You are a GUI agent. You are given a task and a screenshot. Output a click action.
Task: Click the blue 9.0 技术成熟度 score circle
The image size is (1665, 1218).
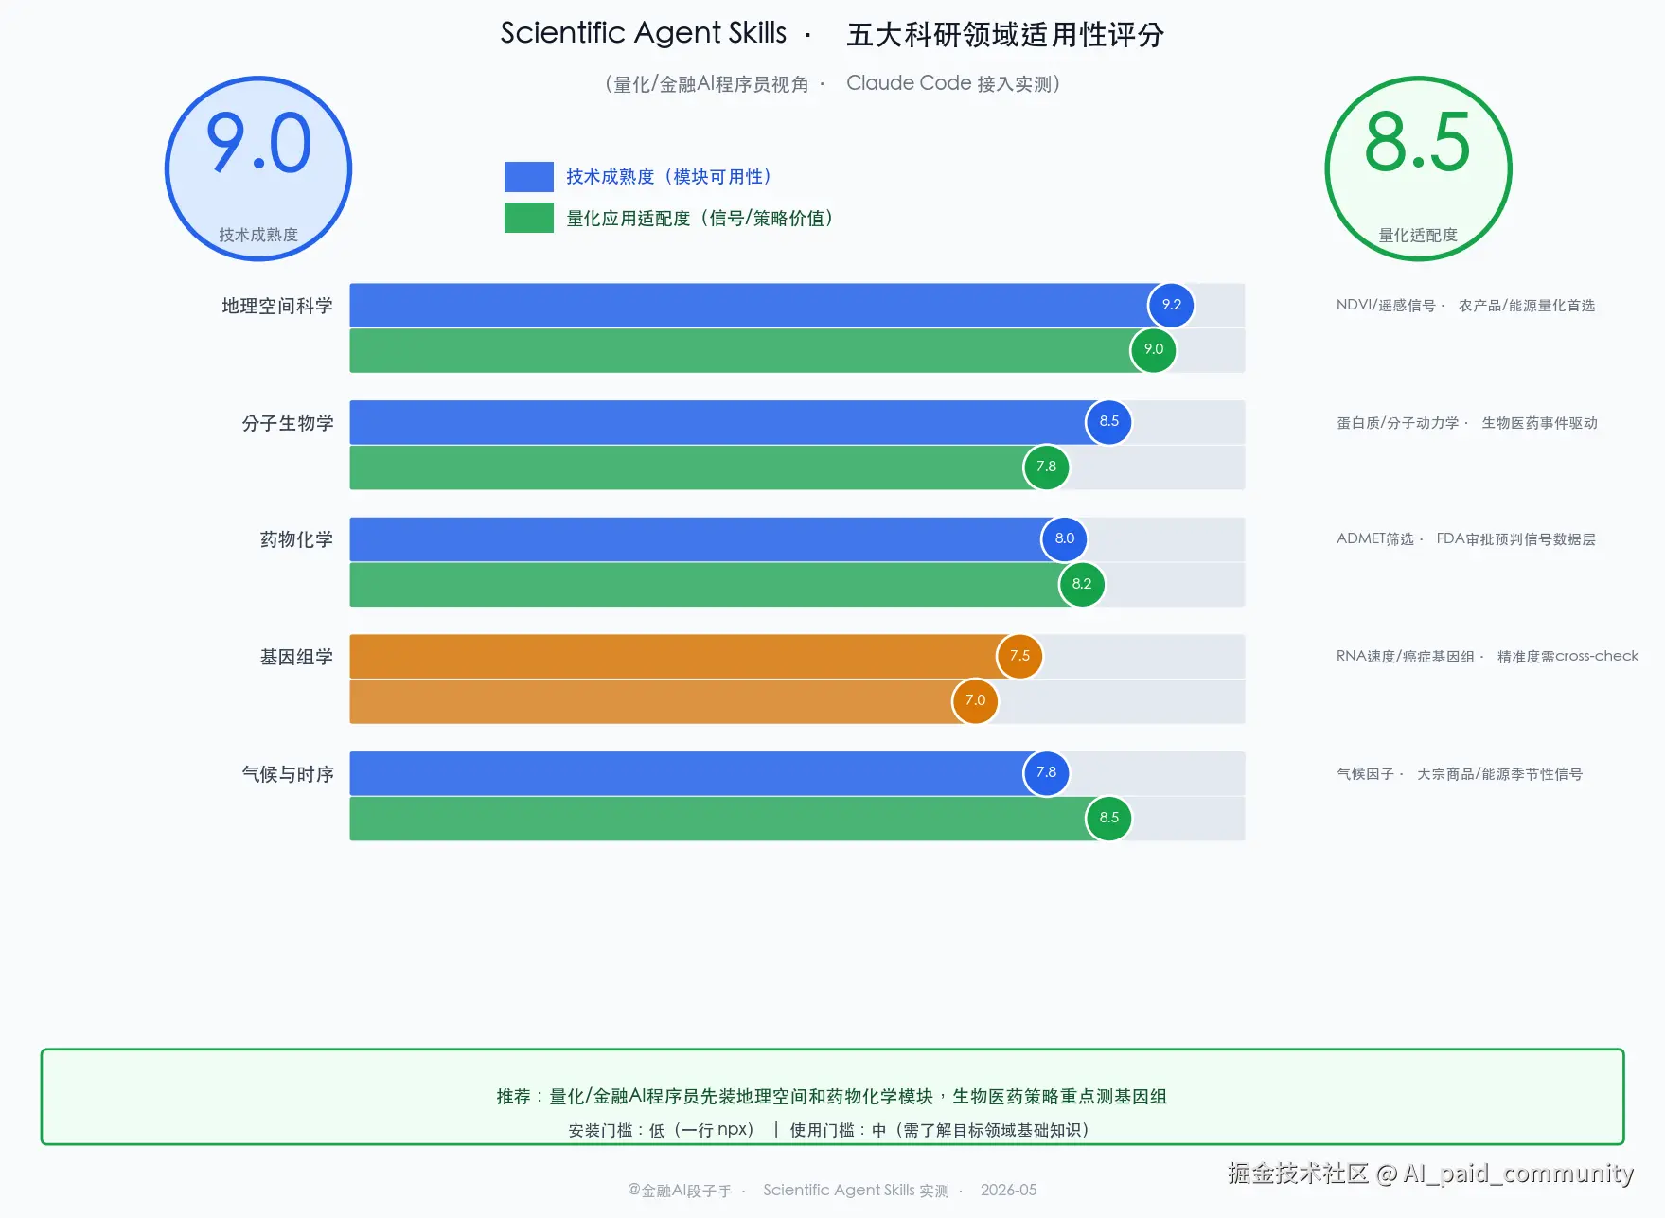coord(258,169)
